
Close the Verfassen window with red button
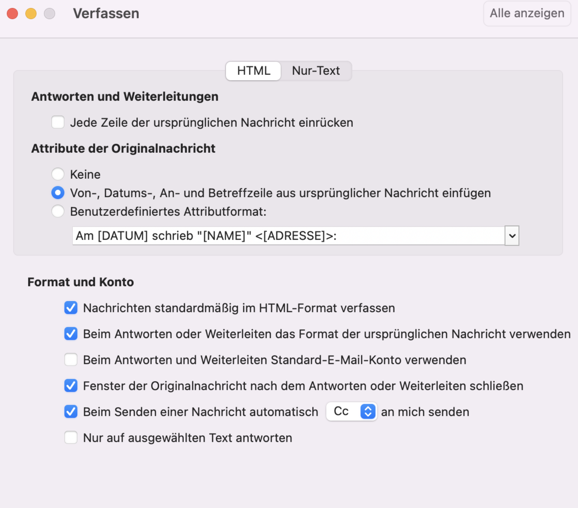click(12, 14)
